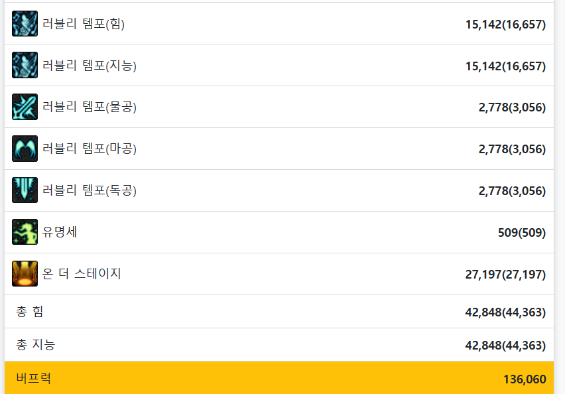Viewport: 565px width, 394px height.
Task: Click the 온 더 스테이지 skill name
Action: point(82,273)
